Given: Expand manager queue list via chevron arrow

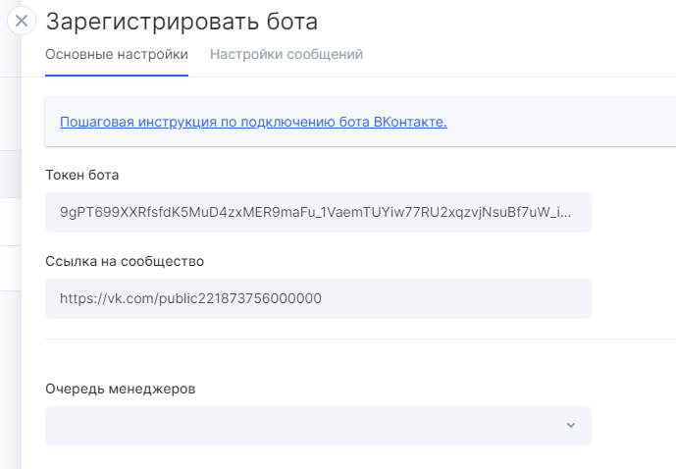Looking at the screenshot, I should click(571, 426).
